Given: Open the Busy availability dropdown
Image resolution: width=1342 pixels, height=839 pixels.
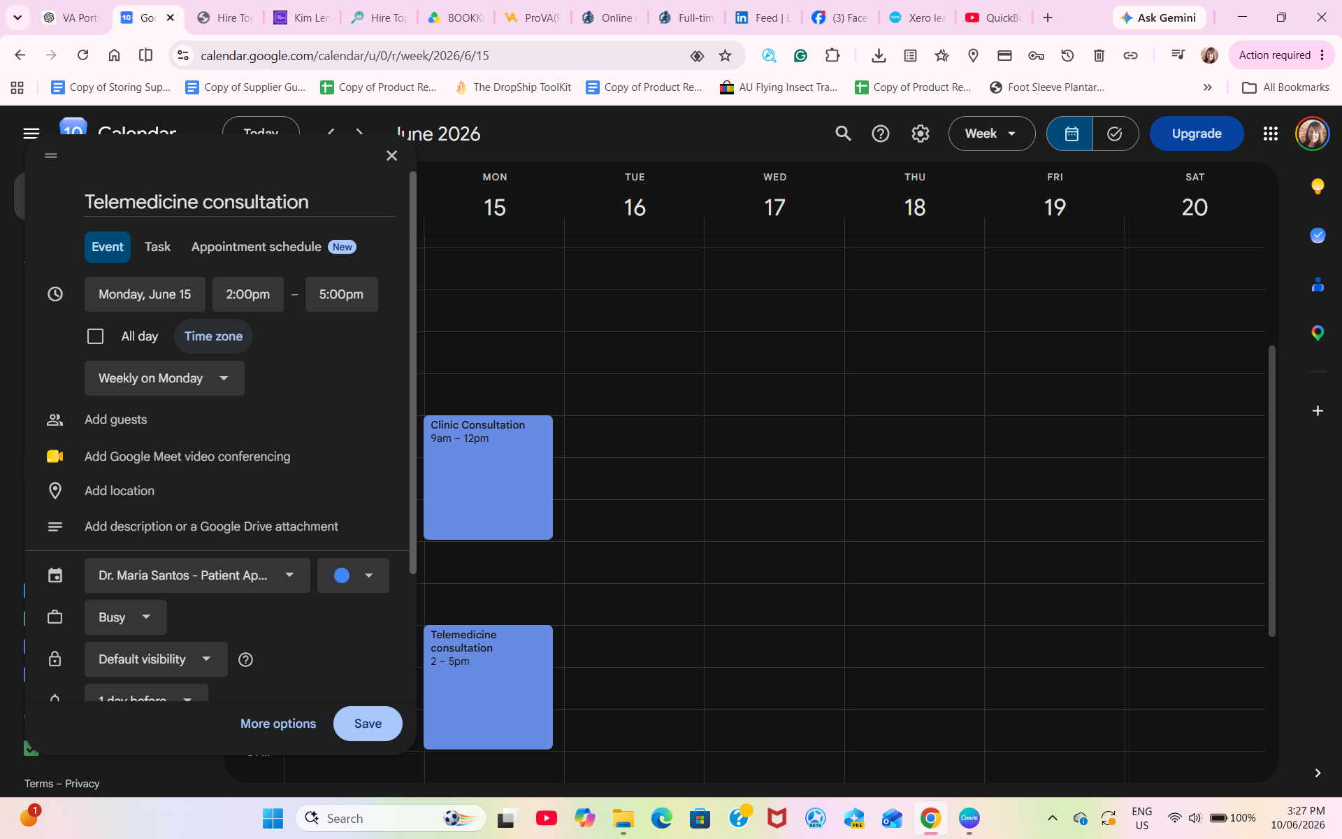Looking at the screenshot, I should tap(125, 617).
